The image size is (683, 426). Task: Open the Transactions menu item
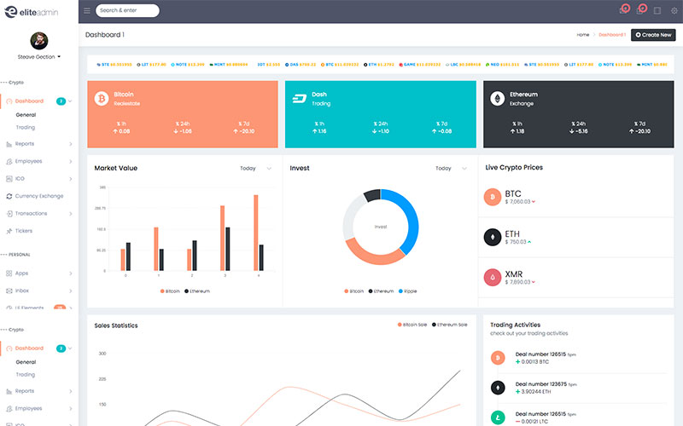point(39,214)
